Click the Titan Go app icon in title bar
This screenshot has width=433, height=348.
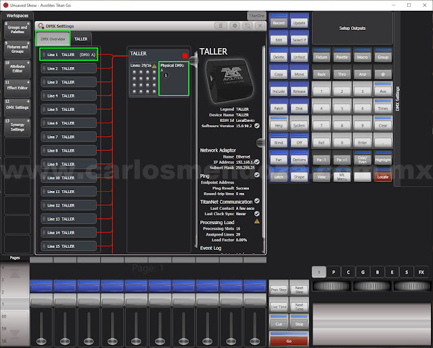pyautogui.click(x=5, y=5)
